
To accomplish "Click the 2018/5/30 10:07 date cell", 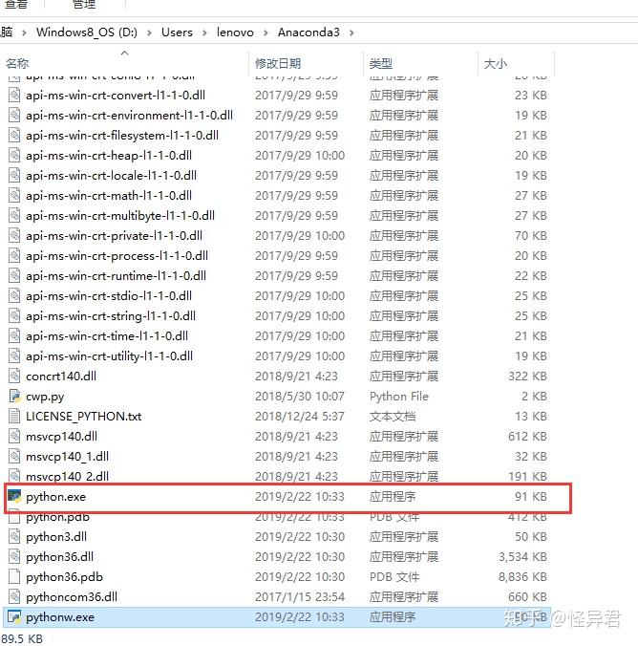I will pos(300,397).
